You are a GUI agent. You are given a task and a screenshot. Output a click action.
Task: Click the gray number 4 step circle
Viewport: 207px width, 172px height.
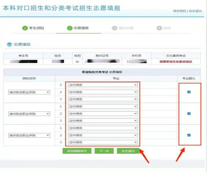pos(159,28)
